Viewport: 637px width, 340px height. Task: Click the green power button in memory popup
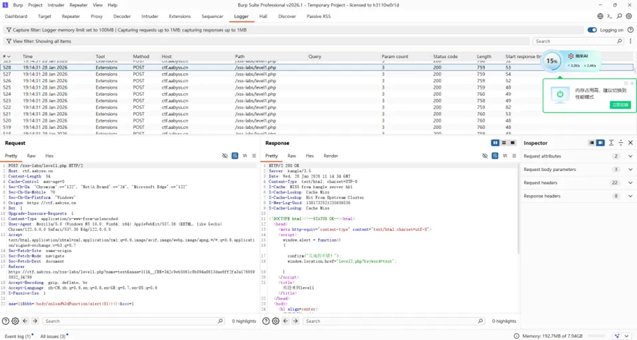coord(560,94)
